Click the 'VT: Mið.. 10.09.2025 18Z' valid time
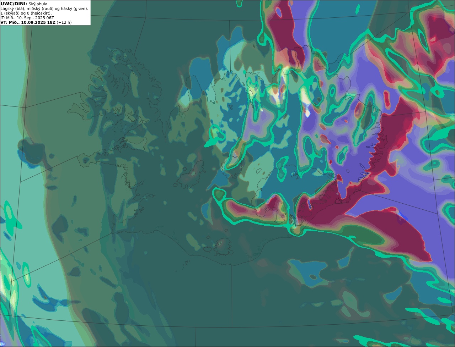455x347 pixels. coord(28,22)
